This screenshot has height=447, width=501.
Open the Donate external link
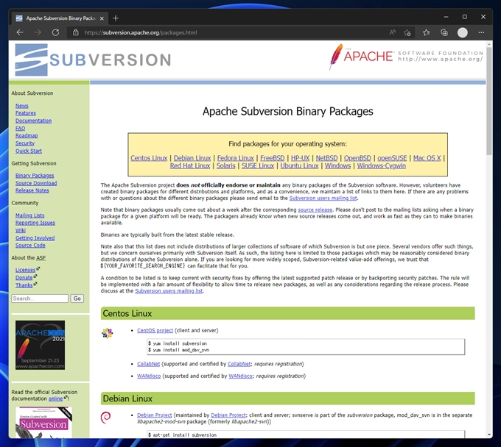point(24,278)
